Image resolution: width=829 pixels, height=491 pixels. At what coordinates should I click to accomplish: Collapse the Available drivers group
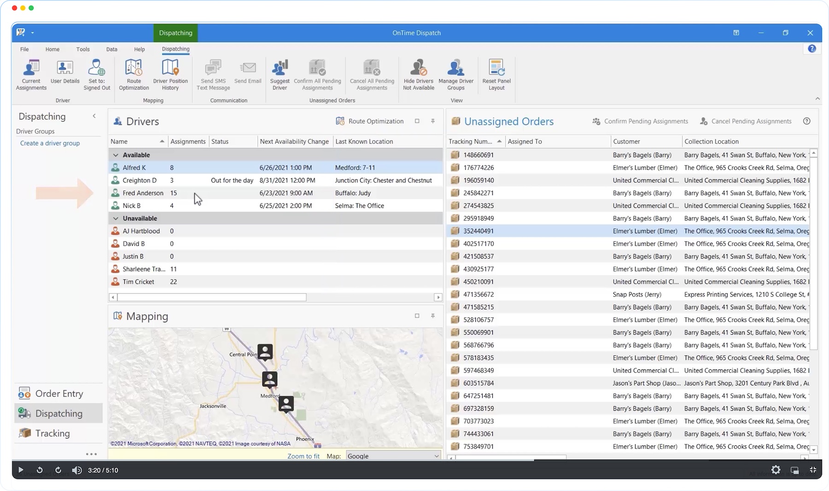[116, 155]
